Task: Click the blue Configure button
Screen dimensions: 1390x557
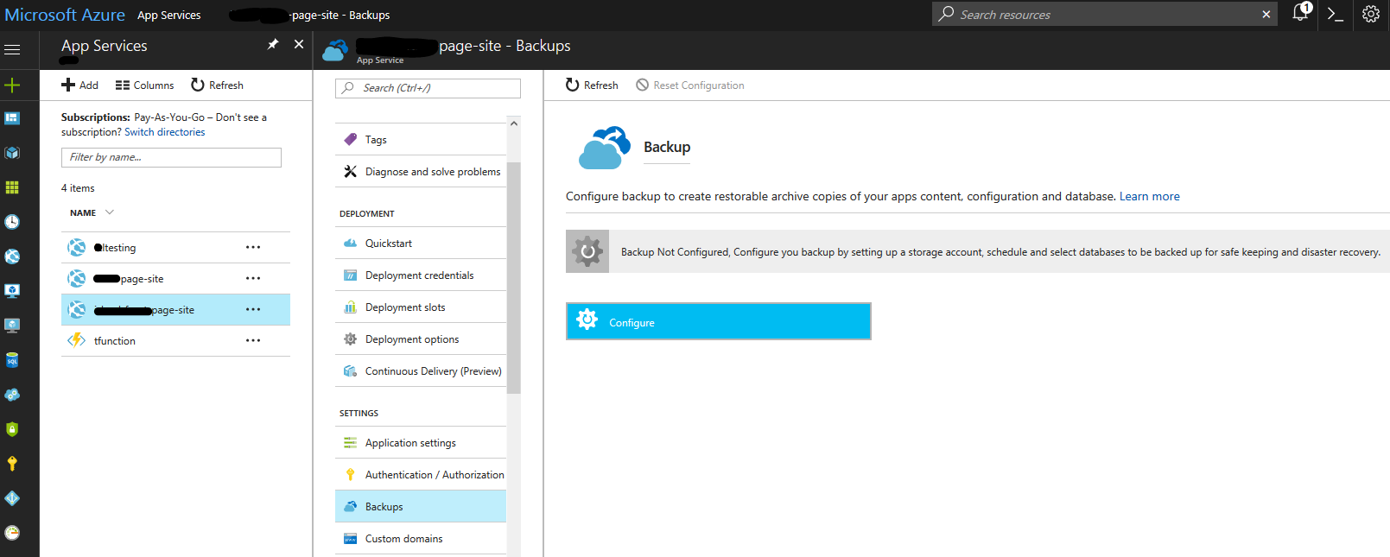Action: pos(718,322)
